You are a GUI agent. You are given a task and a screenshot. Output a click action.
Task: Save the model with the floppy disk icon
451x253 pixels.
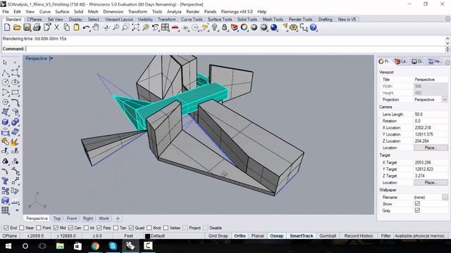(x=27, y=27)
